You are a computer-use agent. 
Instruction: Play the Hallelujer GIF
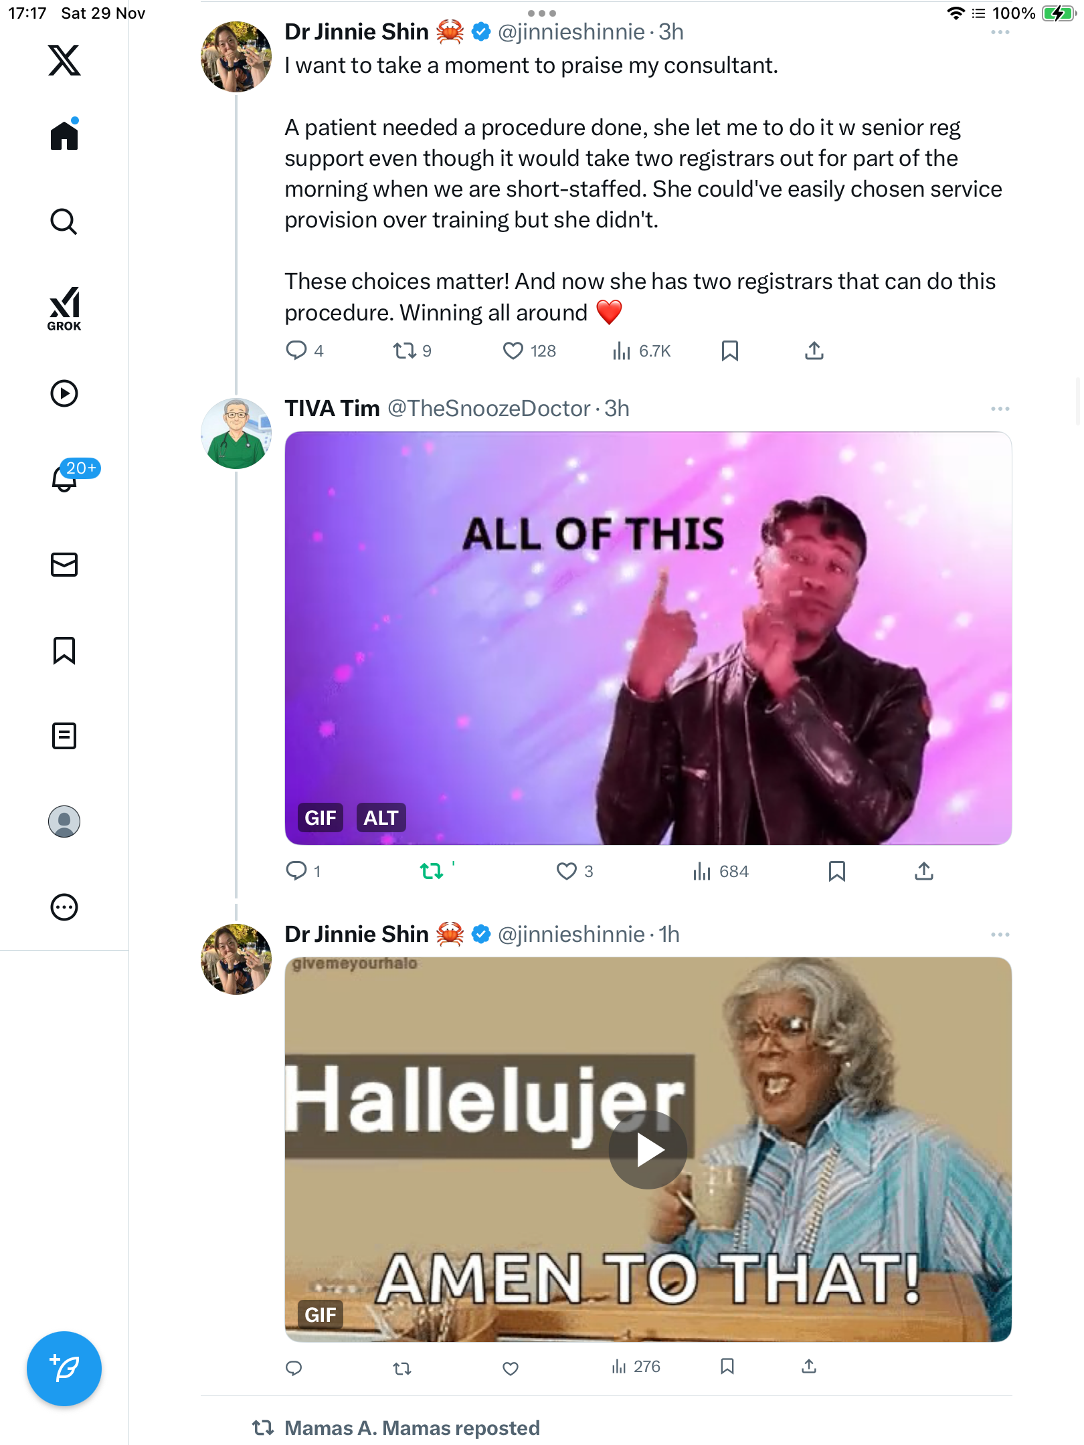click(647, 1150)
